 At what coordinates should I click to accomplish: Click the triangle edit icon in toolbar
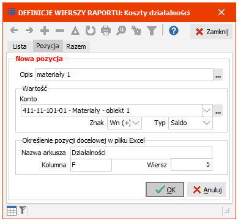click(75, 31)
